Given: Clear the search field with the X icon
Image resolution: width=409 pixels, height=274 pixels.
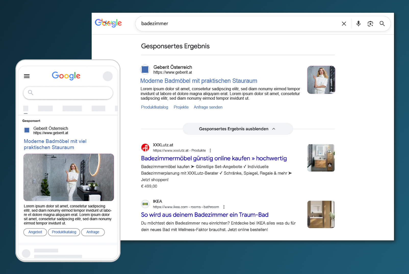Looking at the screenshot, I should [x=344, y=24].
